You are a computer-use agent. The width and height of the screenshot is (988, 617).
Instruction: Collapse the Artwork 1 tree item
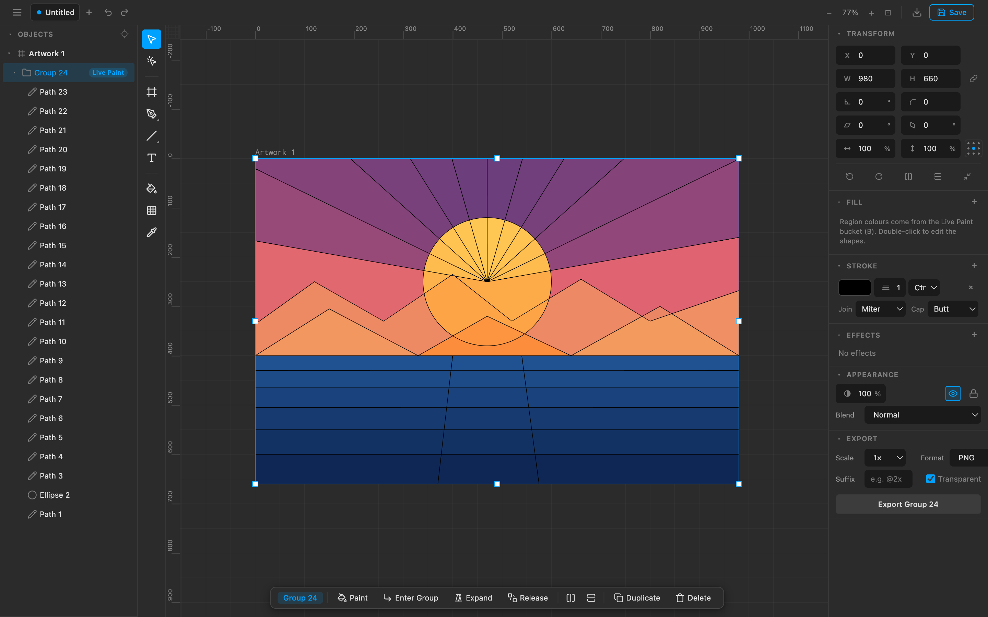[9, 53]
